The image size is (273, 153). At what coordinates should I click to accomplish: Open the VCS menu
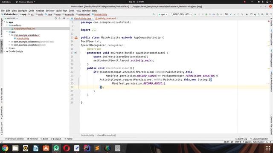click(78, 11)
